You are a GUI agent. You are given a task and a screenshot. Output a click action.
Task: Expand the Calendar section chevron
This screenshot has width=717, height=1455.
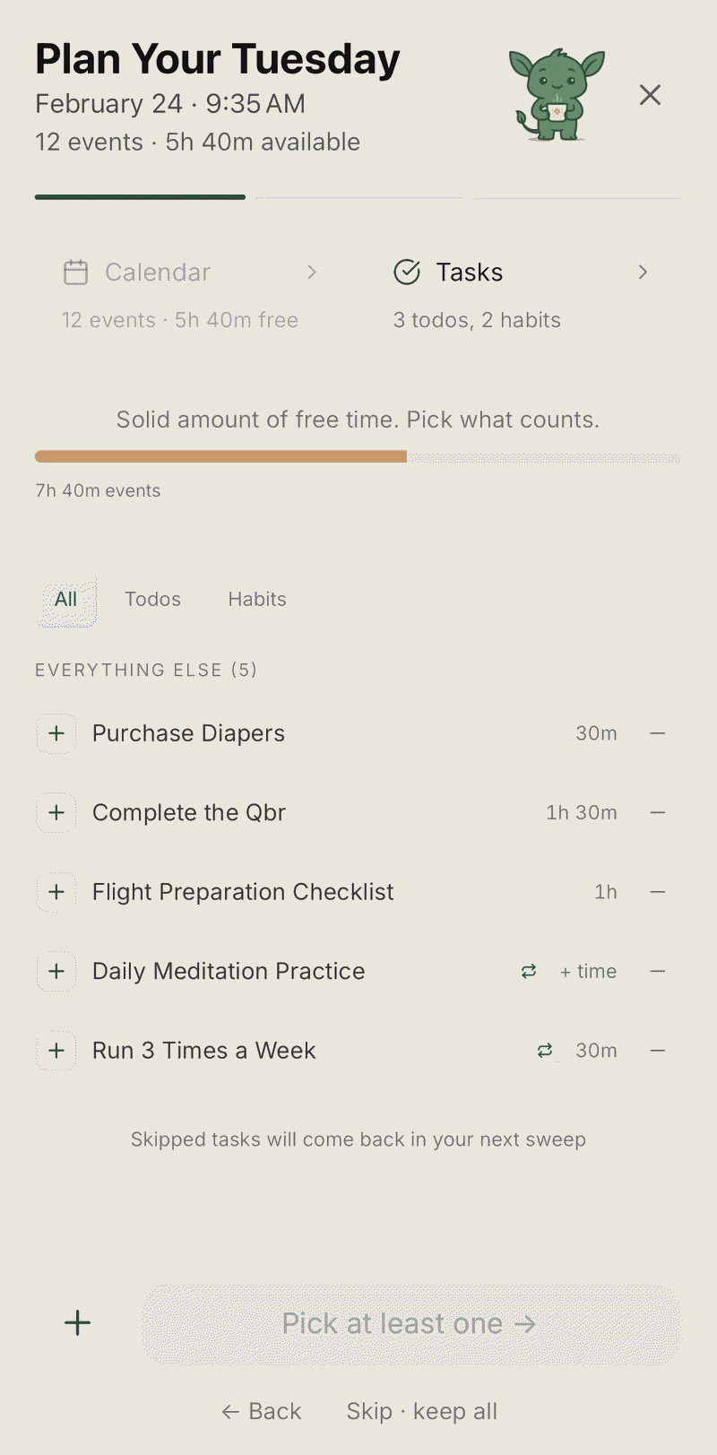point(312,272)
